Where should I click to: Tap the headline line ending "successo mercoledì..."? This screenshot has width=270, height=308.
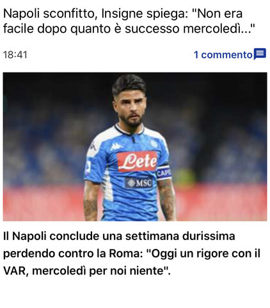[129, 29]
